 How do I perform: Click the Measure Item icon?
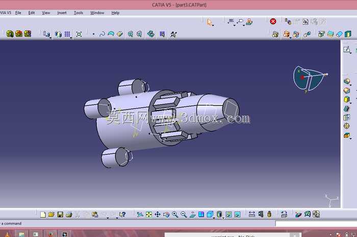coord(261,214)
